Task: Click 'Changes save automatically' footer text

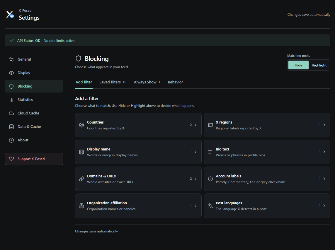Action: coord(96,231)
